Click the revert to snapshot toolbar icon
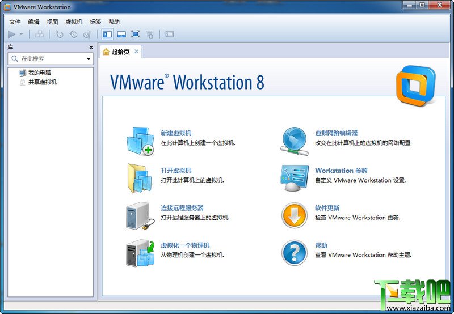The width and height of the screenshot is (454, 314). (74, 35)
